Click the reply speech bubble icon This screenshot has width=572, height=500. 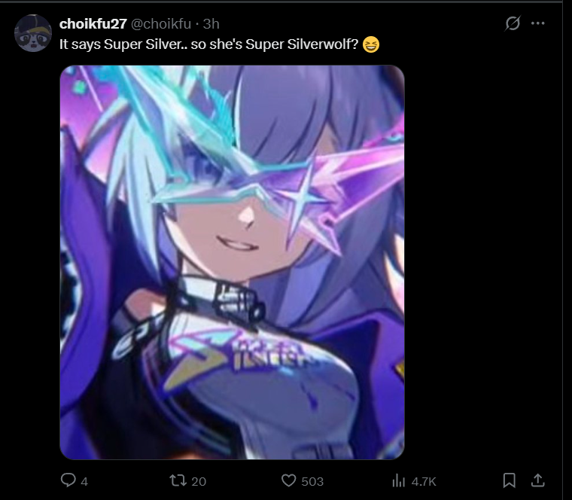point(68,480)
